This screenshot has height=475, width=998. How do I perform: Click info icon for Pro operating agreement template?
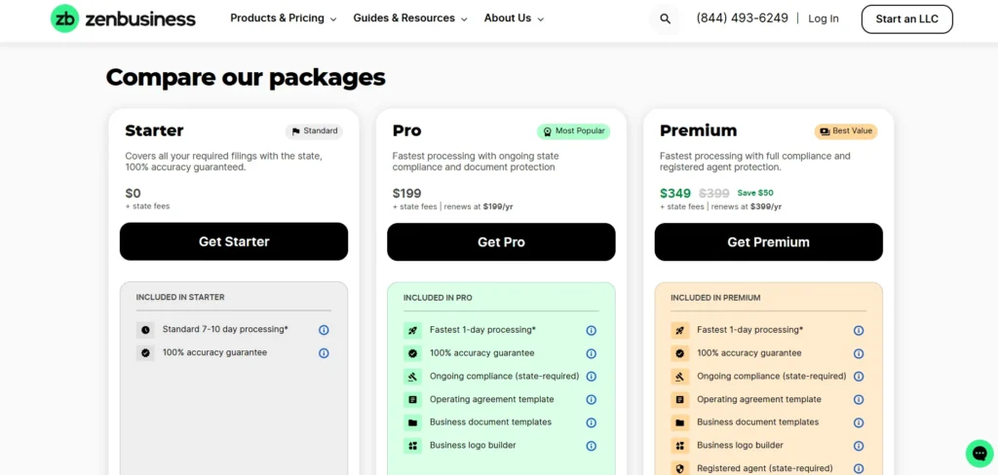591,400
